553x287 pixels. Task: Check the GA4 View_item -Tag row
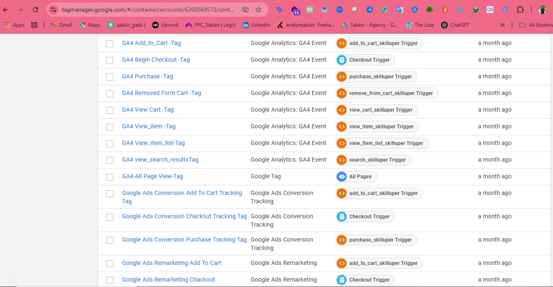pos(110,127)
